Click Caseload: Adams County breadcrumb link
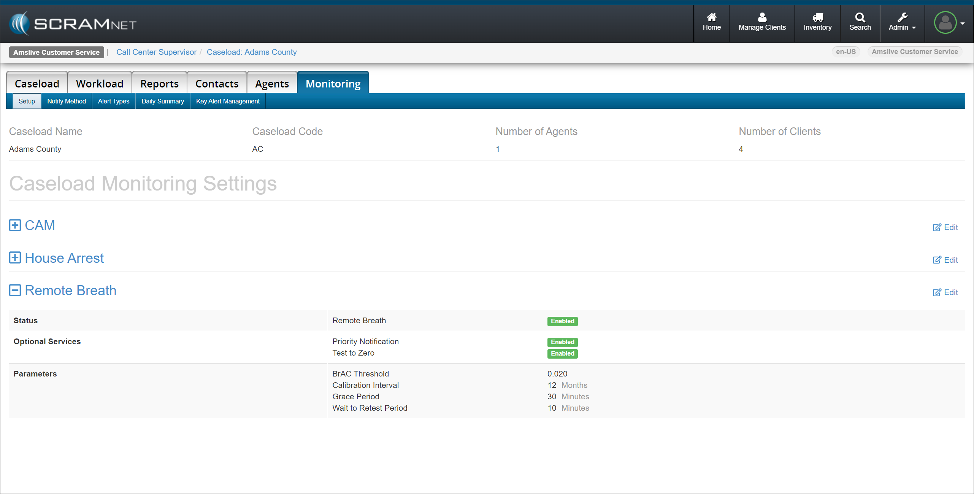The image size is (974, 494). pyautogui.click(x=251, y=52)
